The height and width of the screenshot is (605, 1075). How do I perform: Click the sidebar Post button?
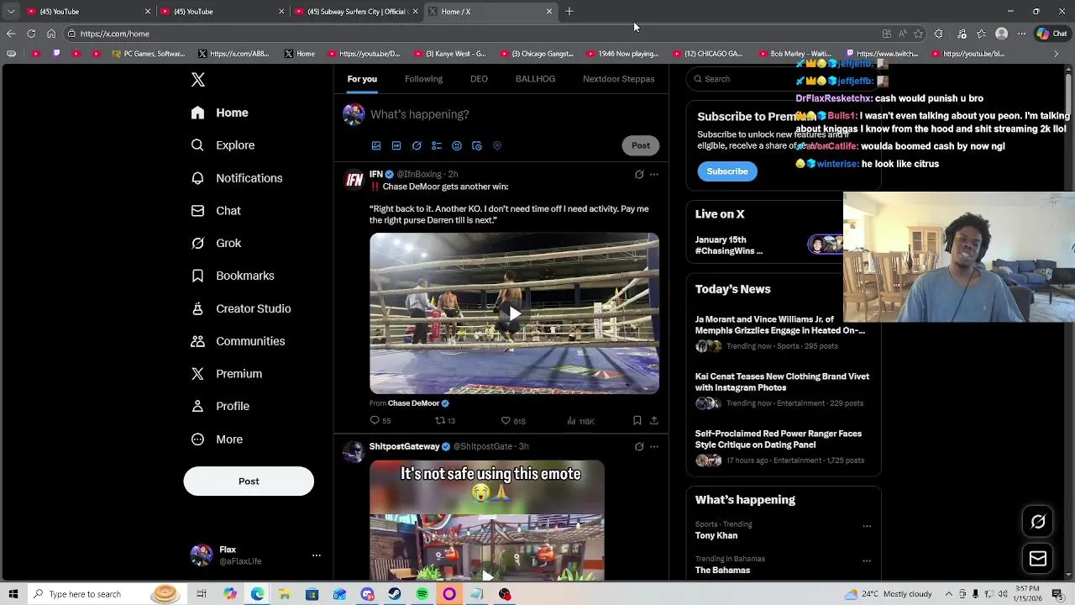click(249, 481)
